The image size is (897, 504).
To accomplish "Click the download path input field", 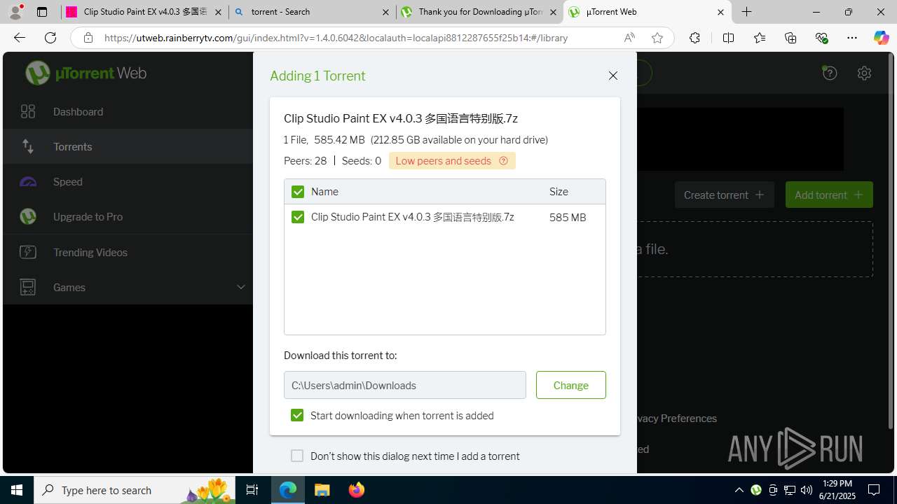I will 405,385.
